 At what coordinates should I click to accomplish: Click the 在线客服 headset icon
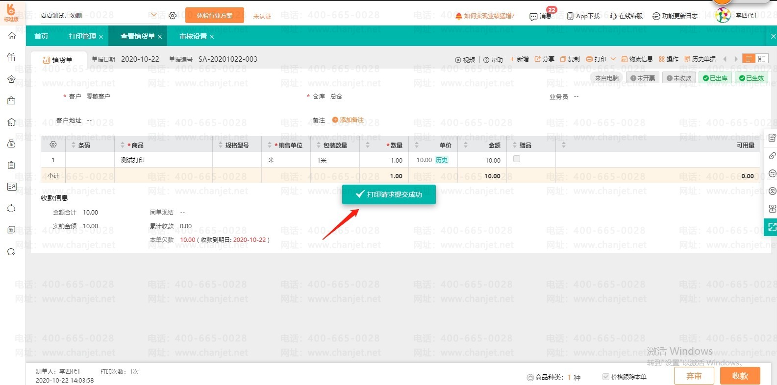pos(613,16)
